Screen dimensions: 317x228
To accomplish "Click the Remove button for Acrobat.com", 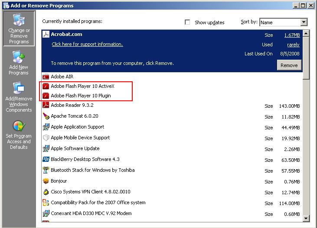I will [x=289, y=65].
